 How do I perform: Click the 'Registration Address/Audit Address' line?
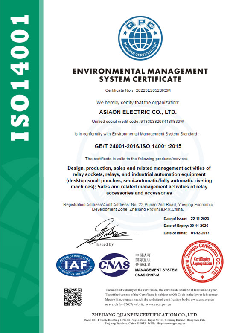tap(138, 205)
